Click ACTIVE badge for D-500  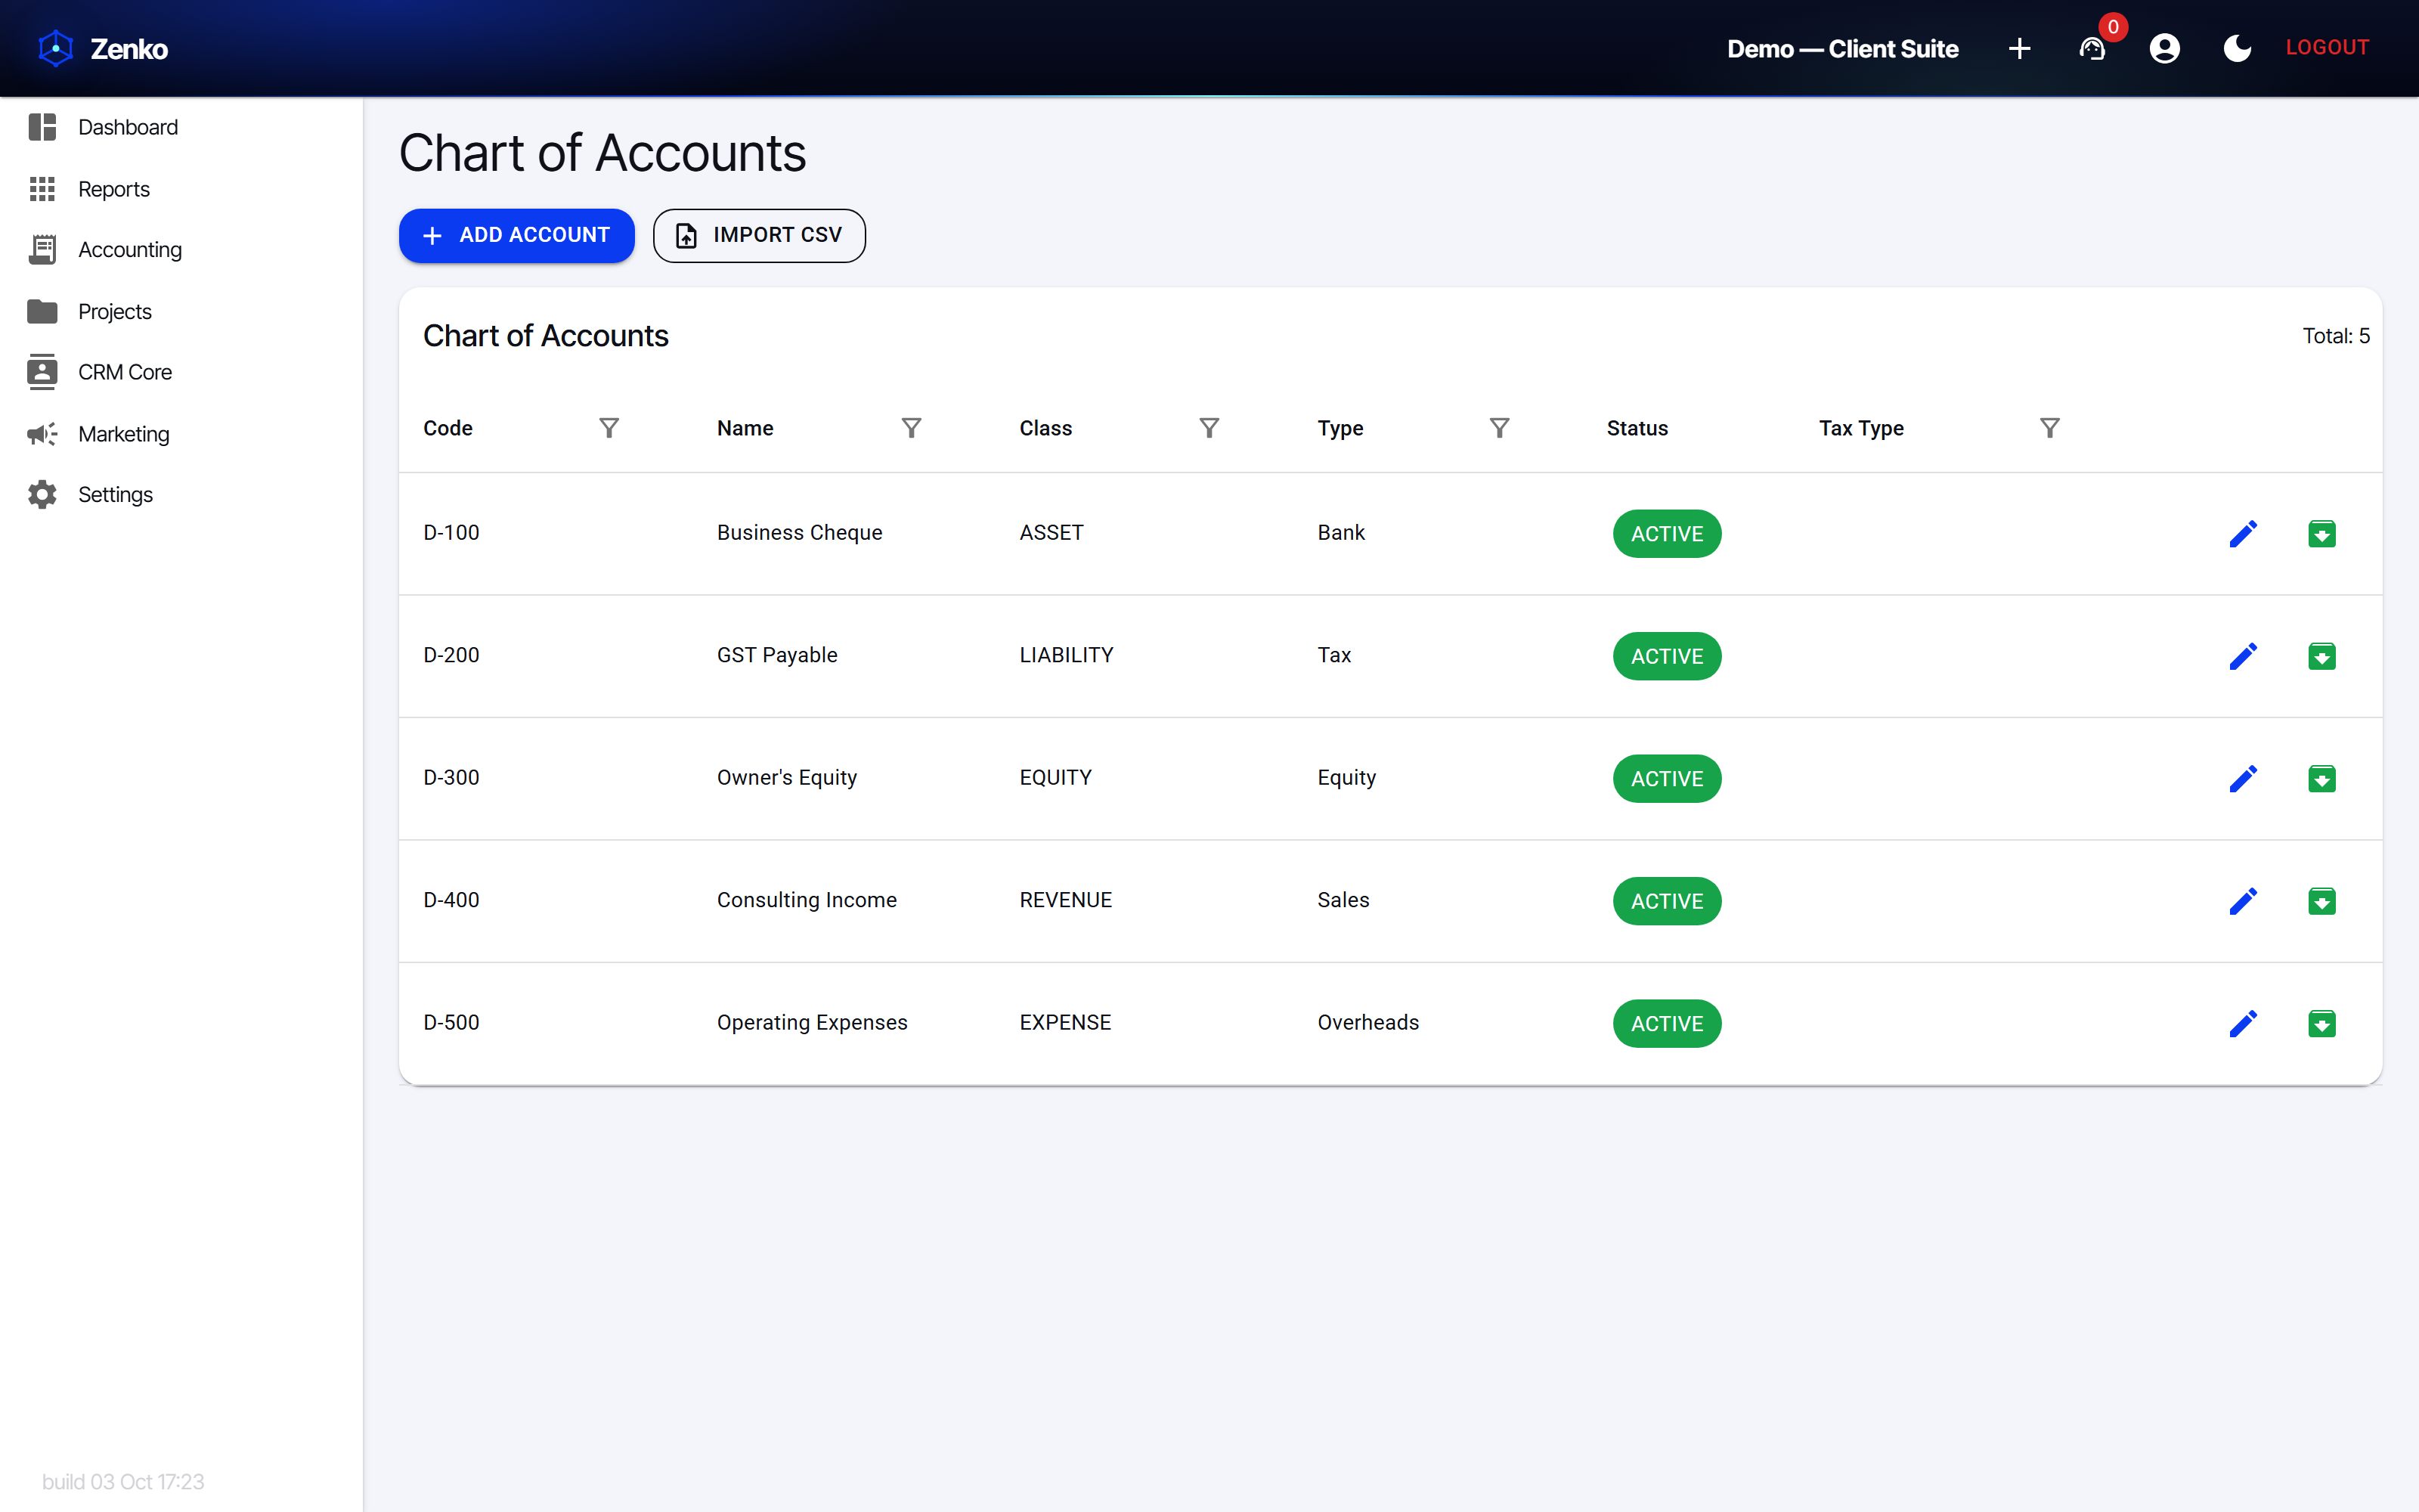point(1666,1024)
